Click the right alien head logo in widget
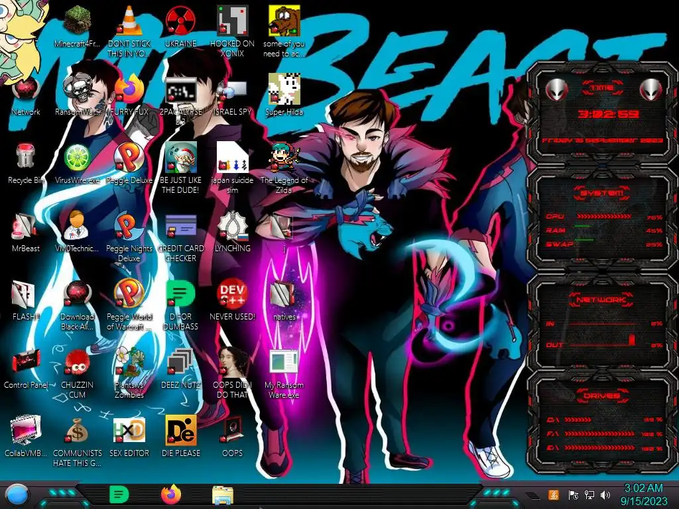The height and width of the screenshot is (509, 679). point(650,89)
